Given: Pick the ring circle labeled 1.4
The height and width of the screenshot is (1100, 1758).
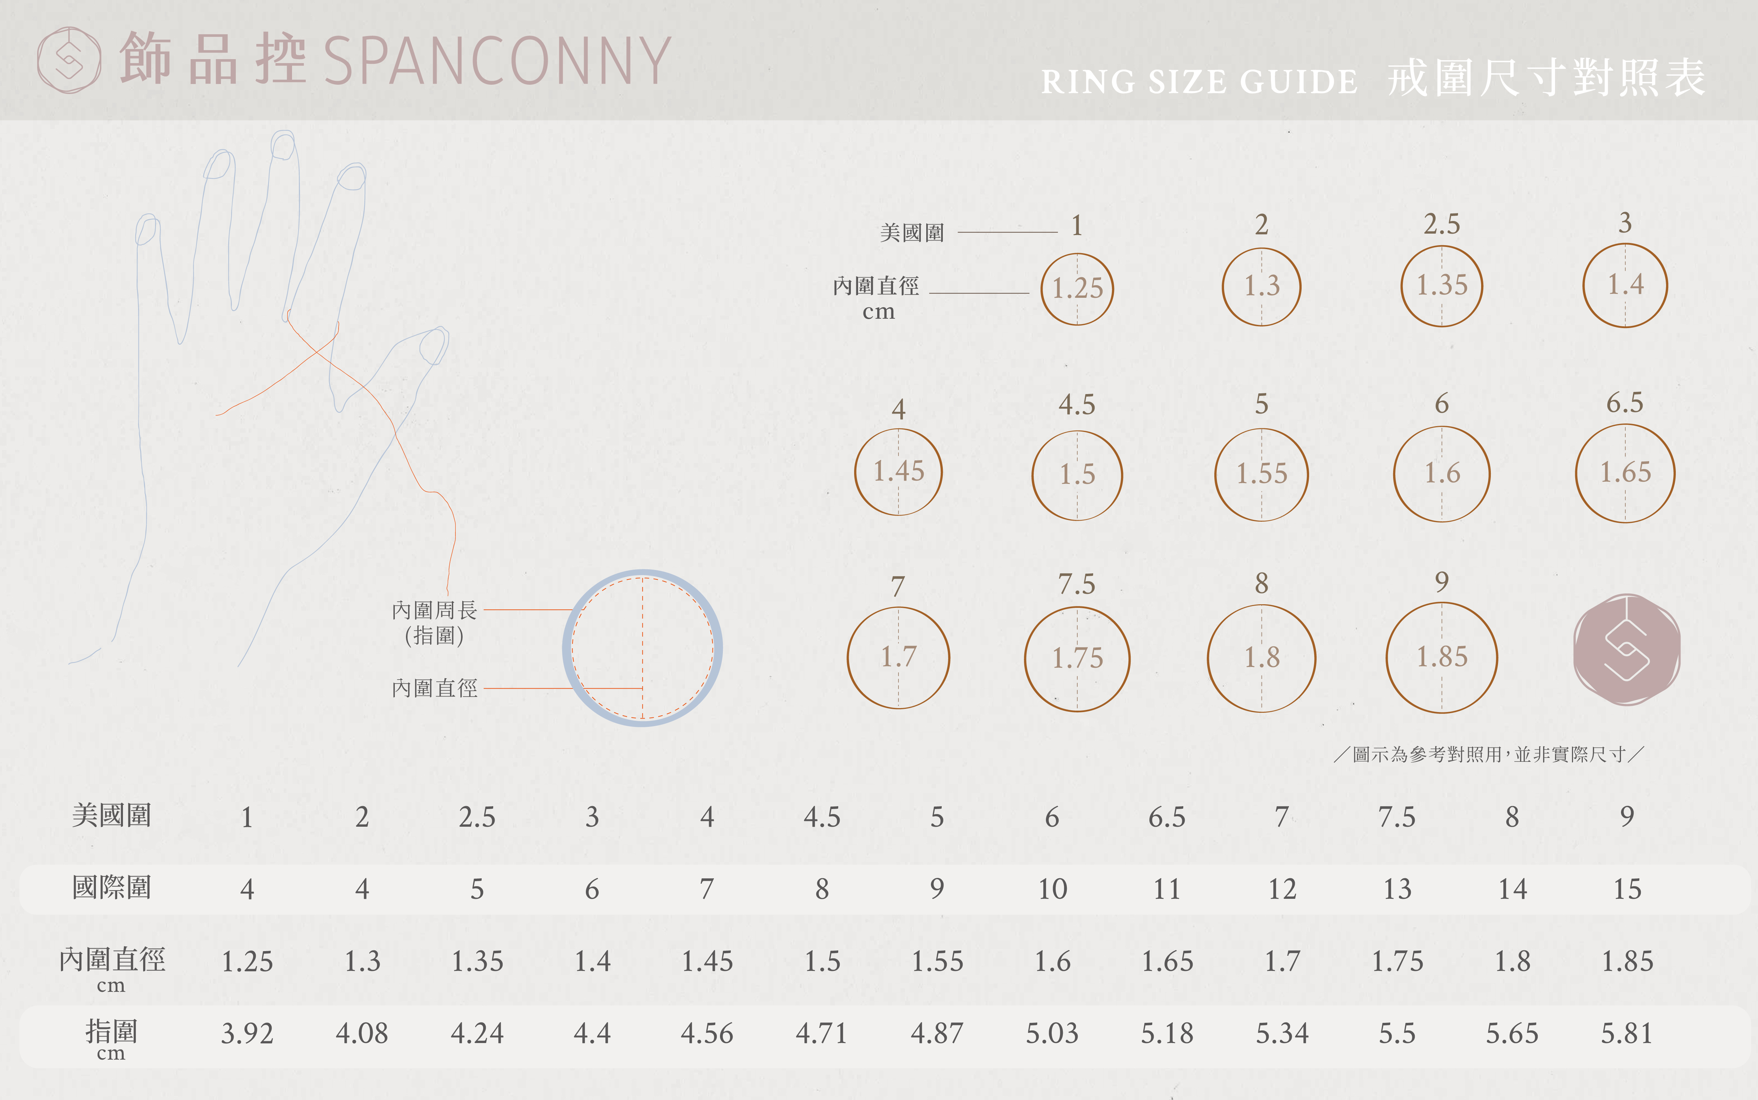Looking at the screenshot, I should [x=1625, y=285].
